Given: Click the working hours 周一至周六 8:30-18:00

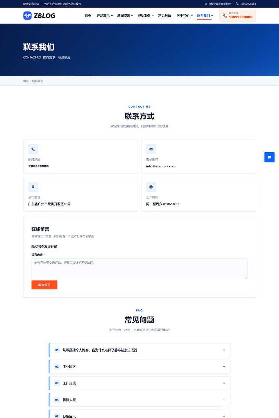Looking at the screenshot, I should 163,204.
